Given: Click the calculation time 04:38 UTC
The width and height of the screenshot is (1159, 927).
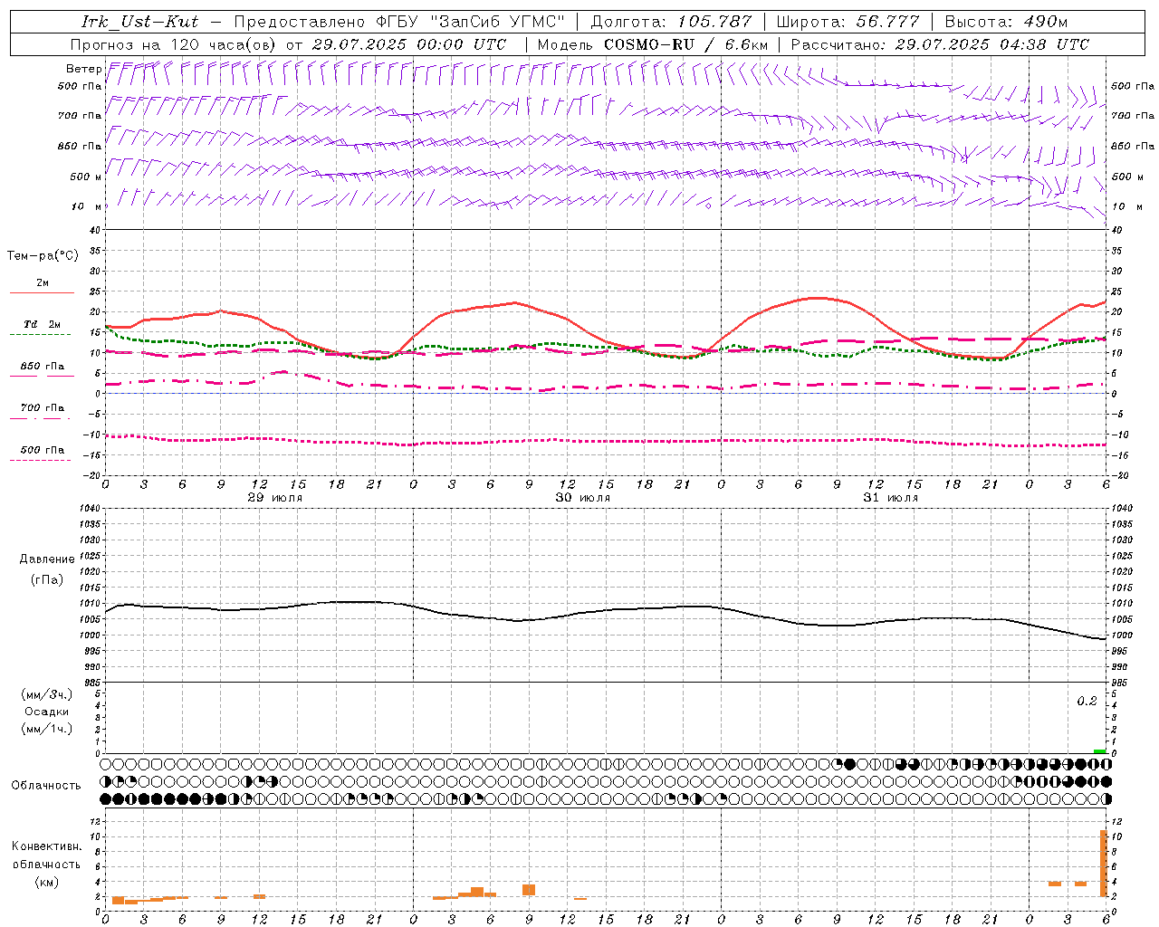Looking at the screenshot, I should tap(1044, 44).
